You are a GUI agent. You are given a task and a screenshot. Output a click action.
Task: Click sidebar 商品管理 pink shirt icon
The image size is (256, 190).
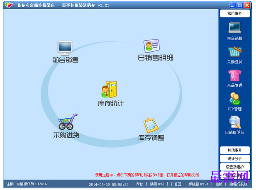[x=234, y=75]
